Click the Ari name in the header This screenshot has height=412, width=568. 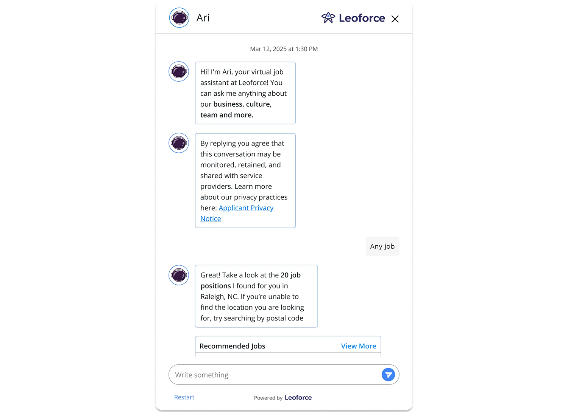[x=203, y=17]
